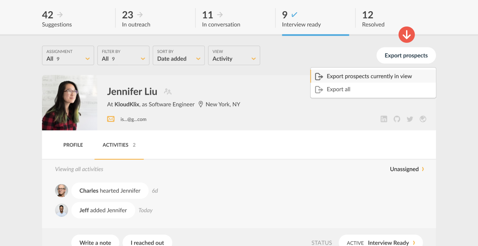The image size is (478, 246).
Task: Click 'Jeff added Jennifer' activity bubble
Action: click(103, 210)
